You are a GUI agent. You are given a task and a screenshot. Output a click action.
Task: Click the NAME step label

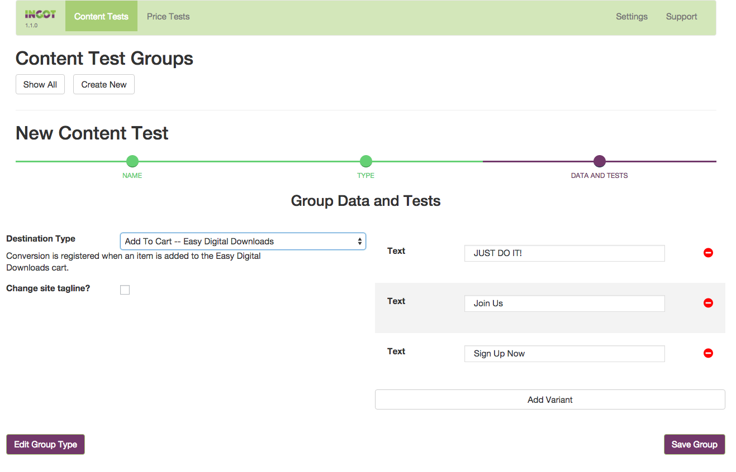[132, 175]
